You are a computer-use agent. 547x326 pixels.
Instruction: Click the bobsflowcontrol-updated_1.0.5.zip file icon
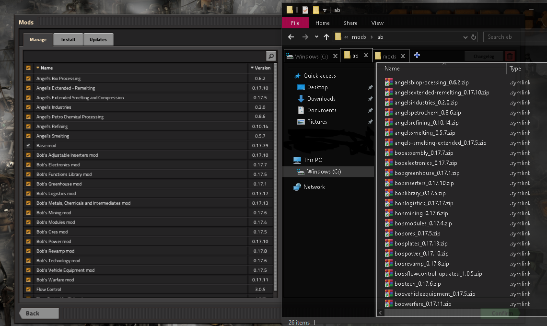389,274
